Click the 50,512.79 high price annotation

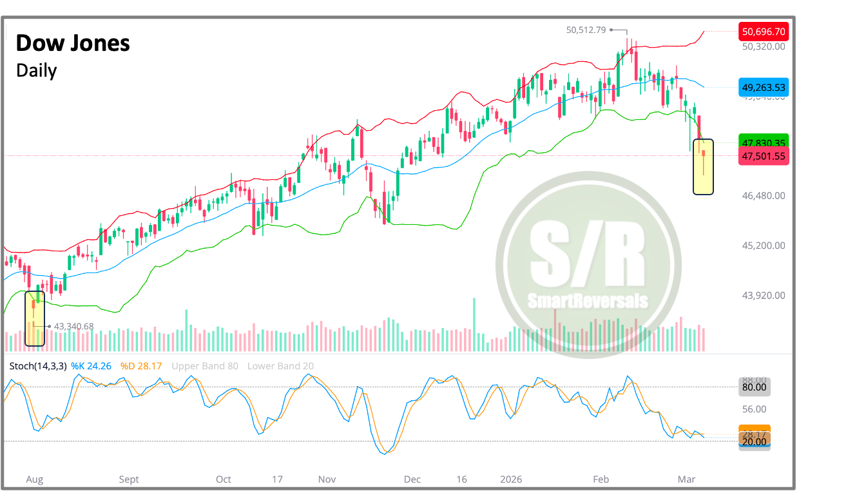tap(586, 29)
